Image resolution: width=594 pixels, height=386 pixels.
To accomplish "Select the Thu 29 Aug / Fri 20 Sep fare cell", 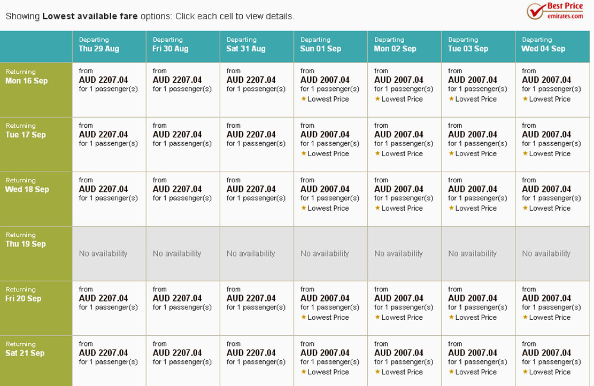I will click(109, 308).
